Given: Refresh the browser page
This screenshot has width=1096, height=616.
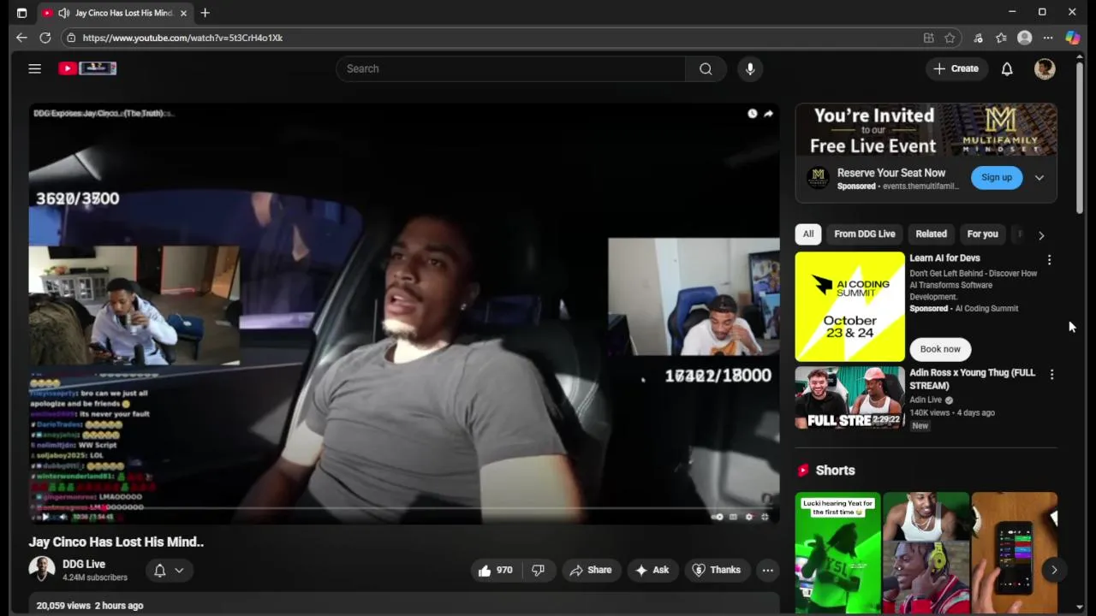Looking at the screenshot, I should tap(45, 38).
